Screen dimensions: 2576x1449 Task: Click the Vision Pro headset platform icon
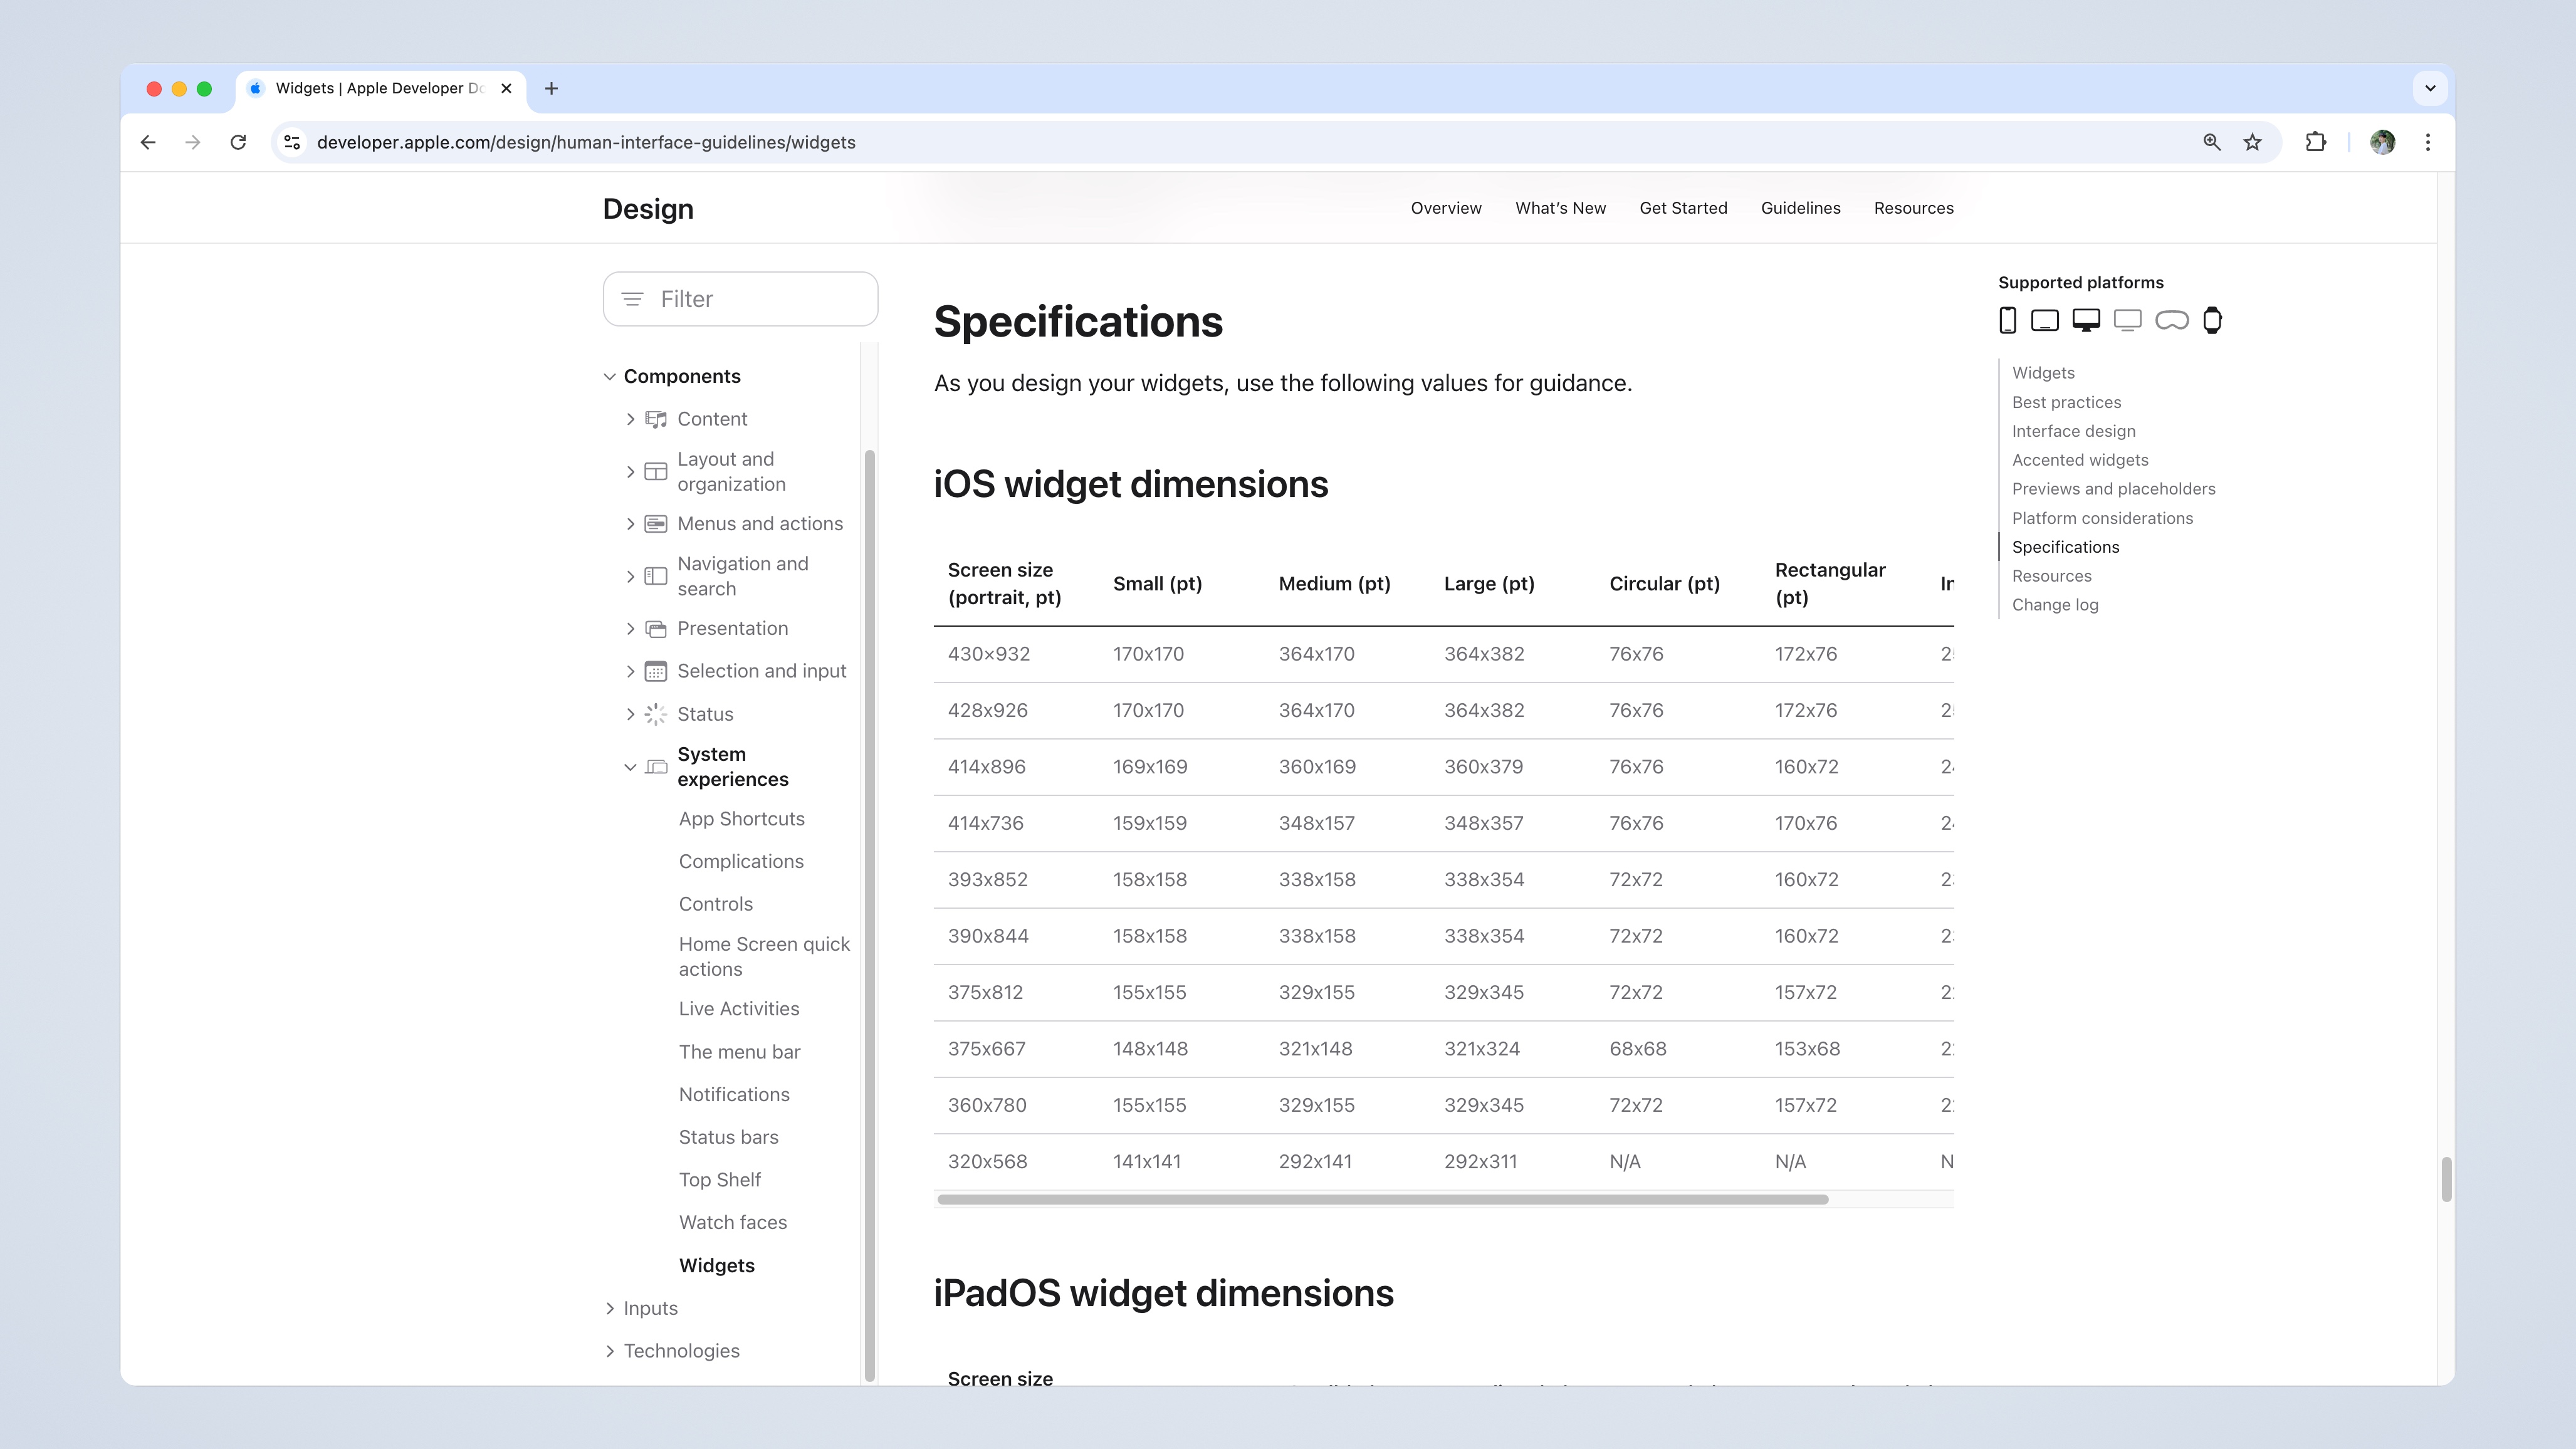pos(2171,320)
